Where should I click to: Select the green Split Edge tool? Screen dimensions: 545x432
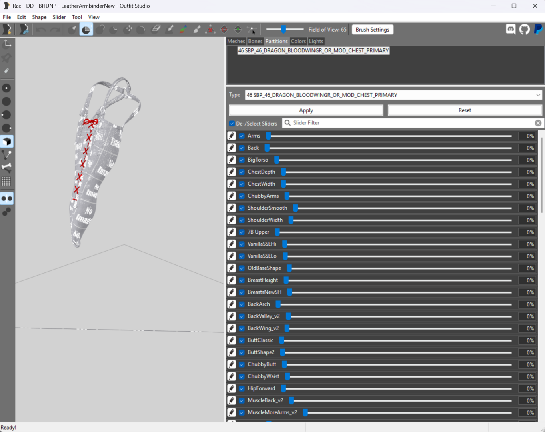pos(238,30)
